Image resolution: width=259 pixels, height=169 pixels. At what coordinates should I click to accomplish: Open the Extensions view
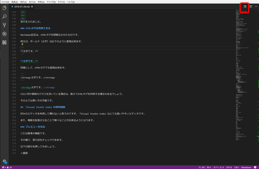[4, 42]
